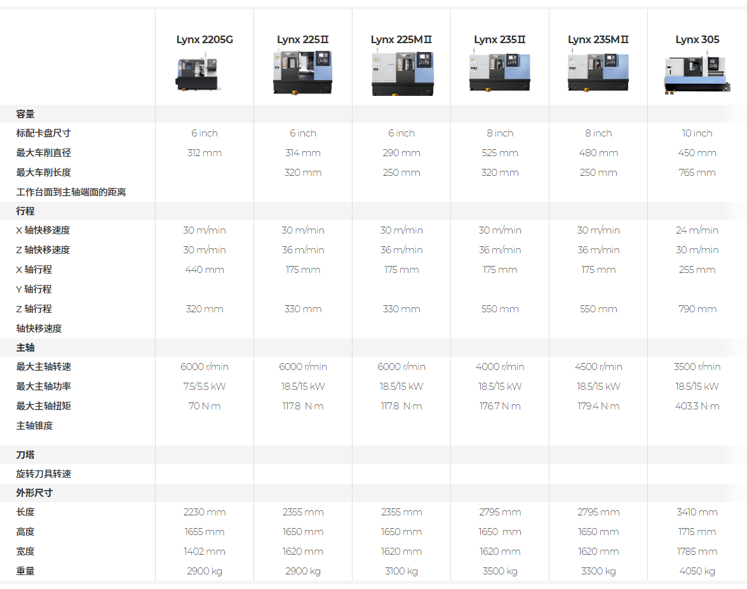The image size is (747, 589).
Task: Select the 1715 mm height value
Action: pyautogui.click(x=697, y=532)
